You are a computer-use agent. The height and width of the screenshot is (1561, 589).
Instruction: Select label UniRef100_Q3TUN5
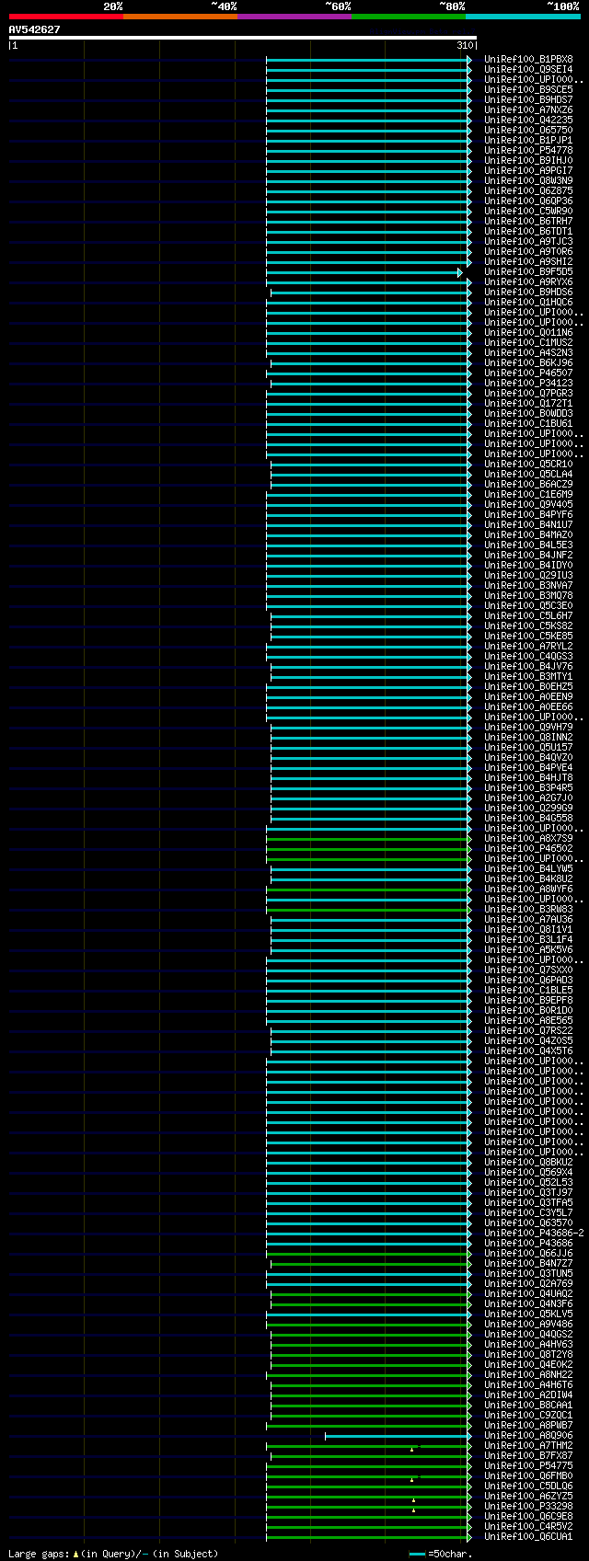click(x=528, y=1273)
